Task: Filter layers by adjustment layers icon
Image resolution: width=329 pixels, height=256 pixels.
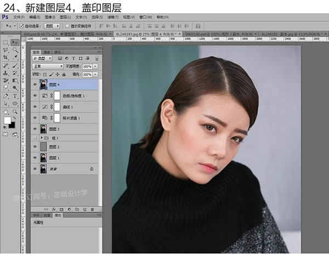Action: (67, 59)
